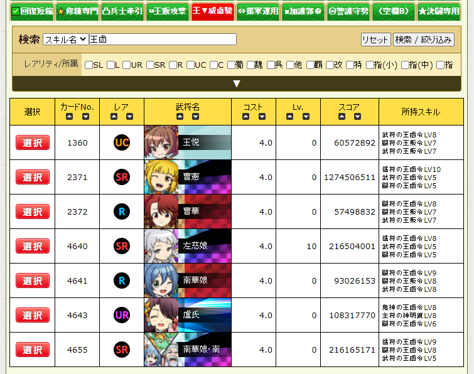Select card 4641 南華娘 with 選択

pos(33,280)
